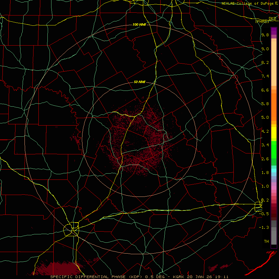Click the 5.8 value on the color scale
Image resolution: width=279 pixels, height=279 pixels.
265,104
